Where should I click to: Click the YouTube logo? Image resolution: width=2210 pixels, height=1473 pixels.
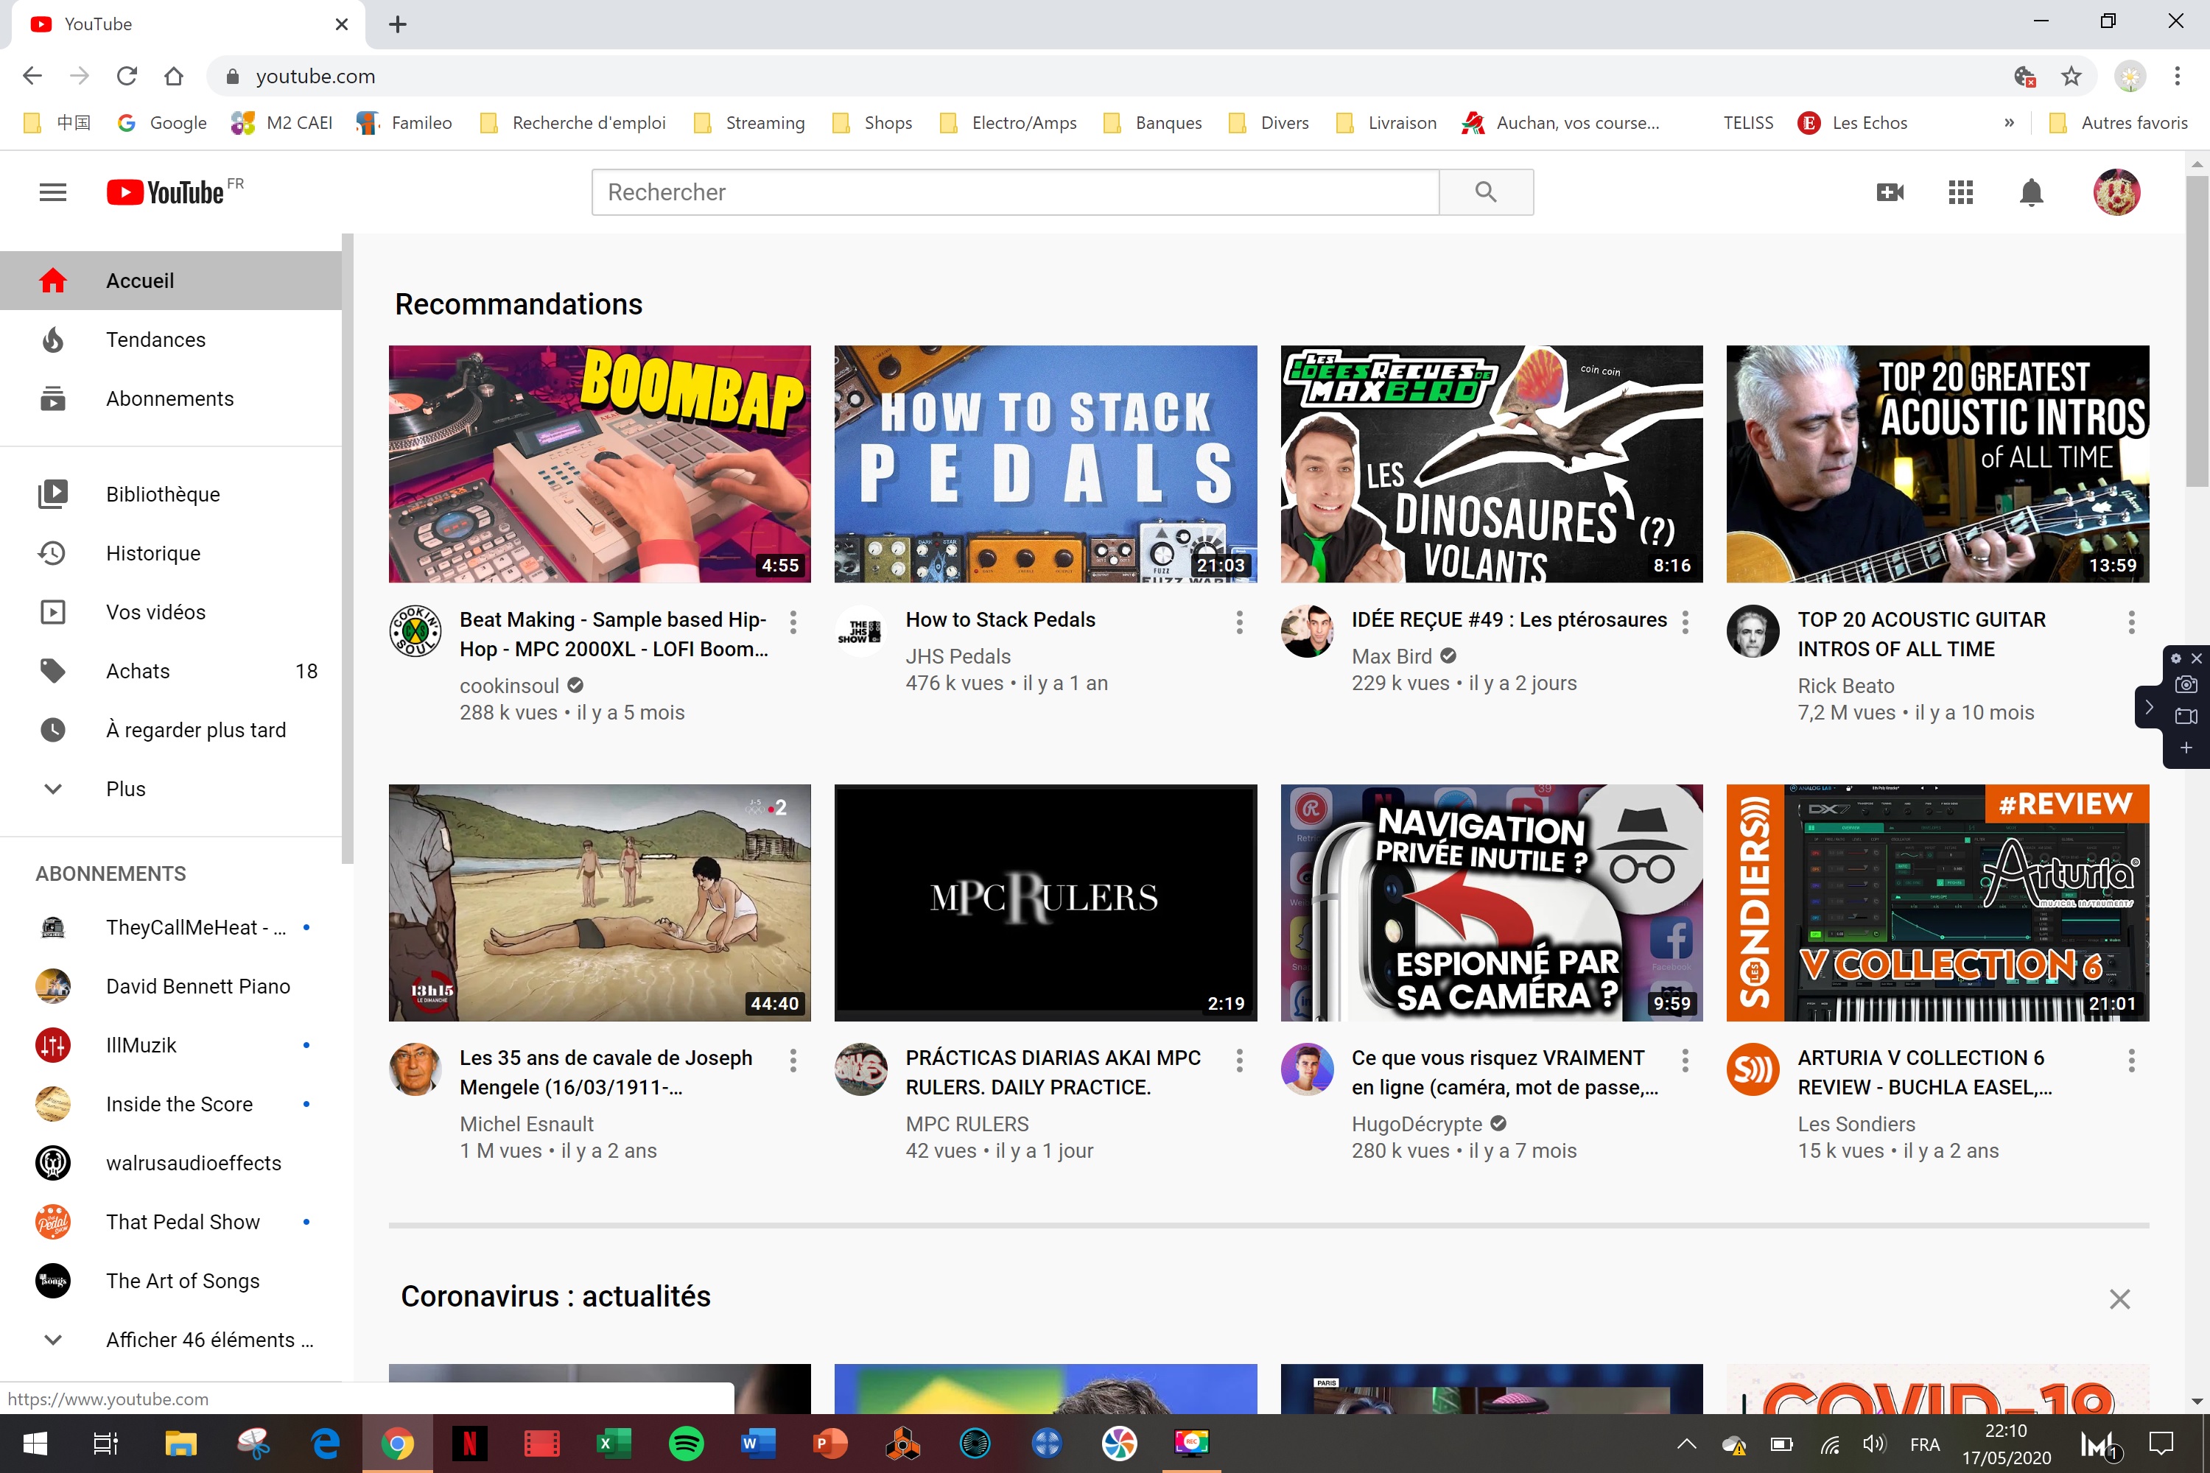(165, 192)
